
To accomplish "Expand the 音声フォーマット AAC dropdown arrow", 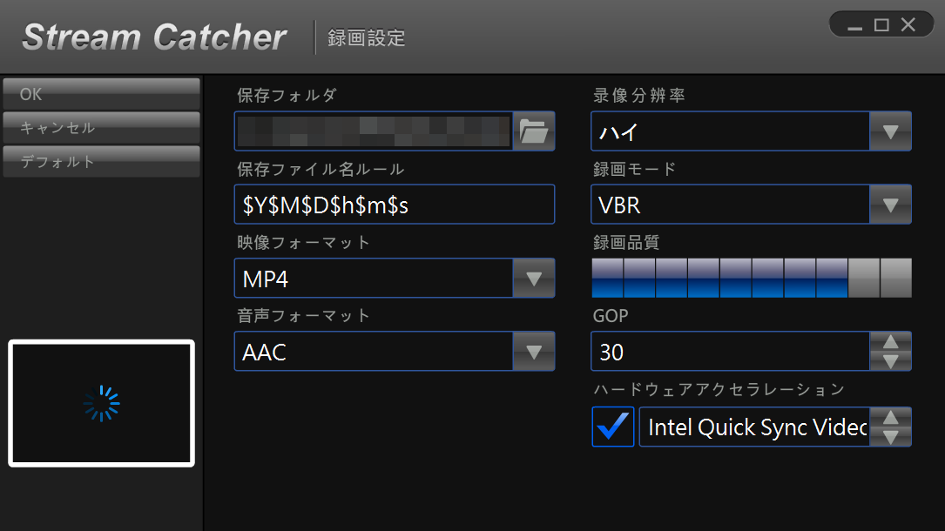I will [x=533, y=352].
